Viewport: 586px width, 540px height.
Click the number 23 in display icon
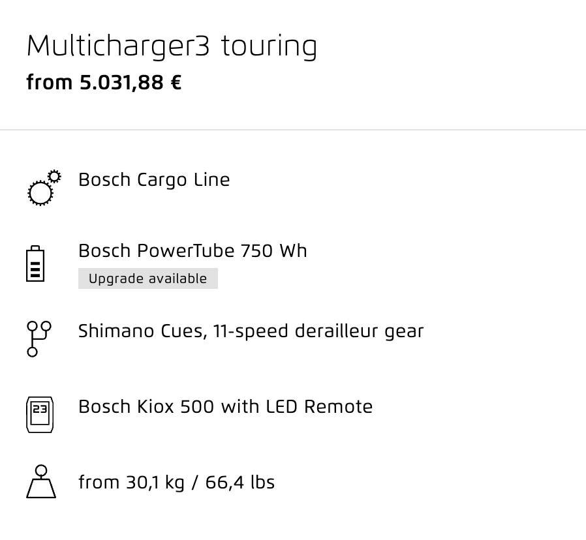[40, 409]
